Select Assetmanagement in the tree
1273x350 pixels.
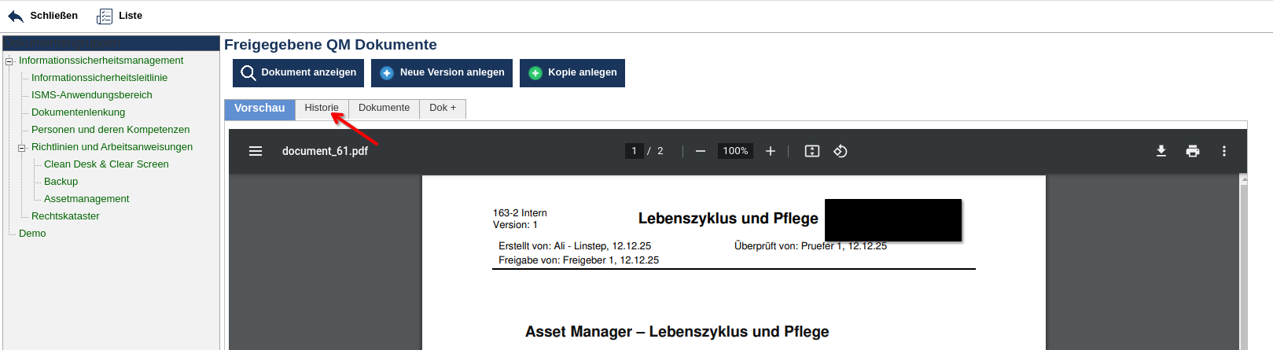coord(86,199)
